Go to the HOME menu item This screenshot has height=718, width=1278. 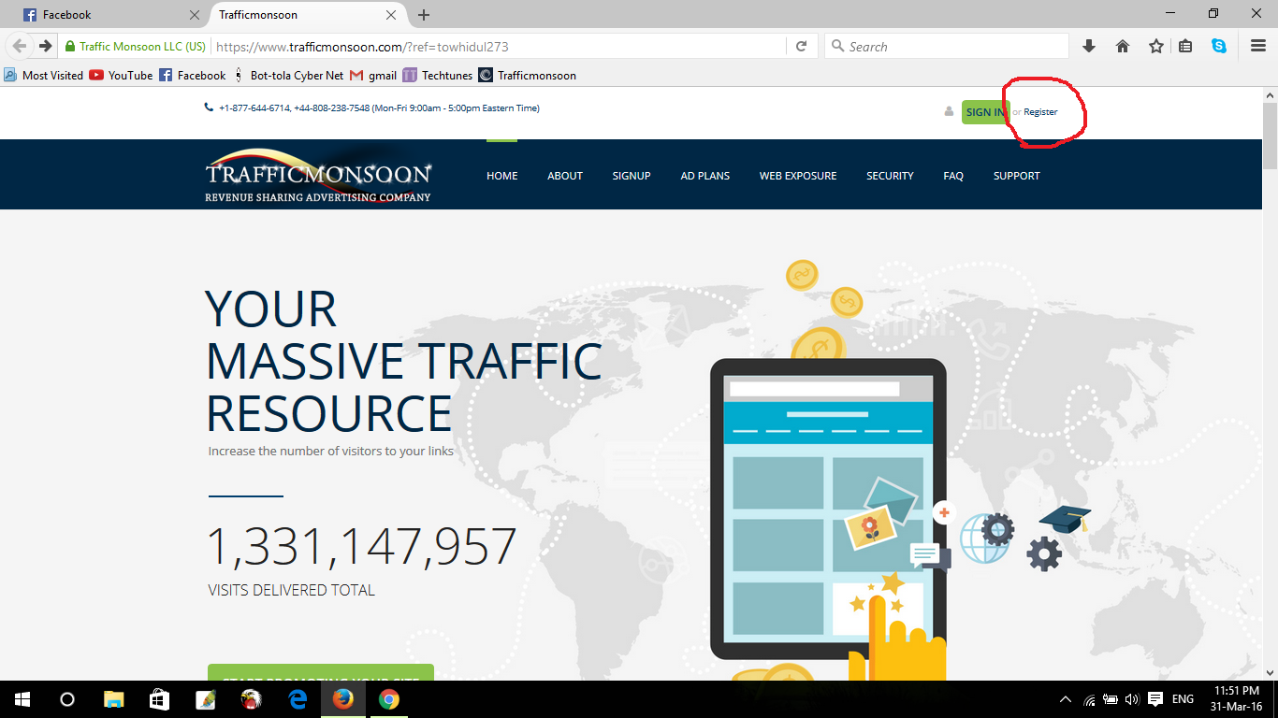pyautogui.click(x=501, y=176)
